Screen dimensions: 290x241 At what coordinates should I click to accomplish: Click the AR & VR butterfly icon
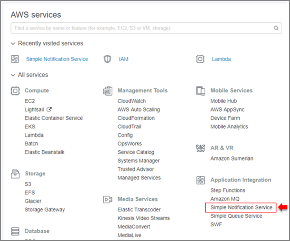click(200, 148)
